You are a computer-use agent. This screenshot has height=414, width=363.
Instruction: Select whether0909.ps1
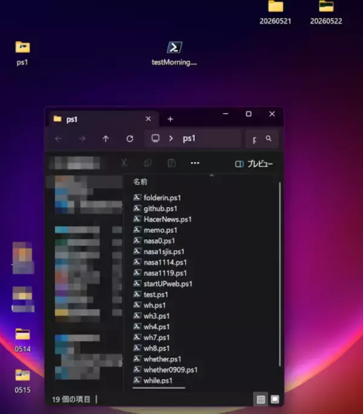click(x=165, y=370)
